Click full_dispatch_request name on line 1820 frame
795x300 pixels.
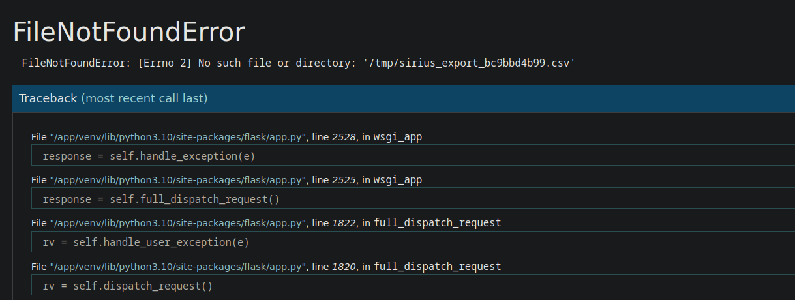(437, 266)
